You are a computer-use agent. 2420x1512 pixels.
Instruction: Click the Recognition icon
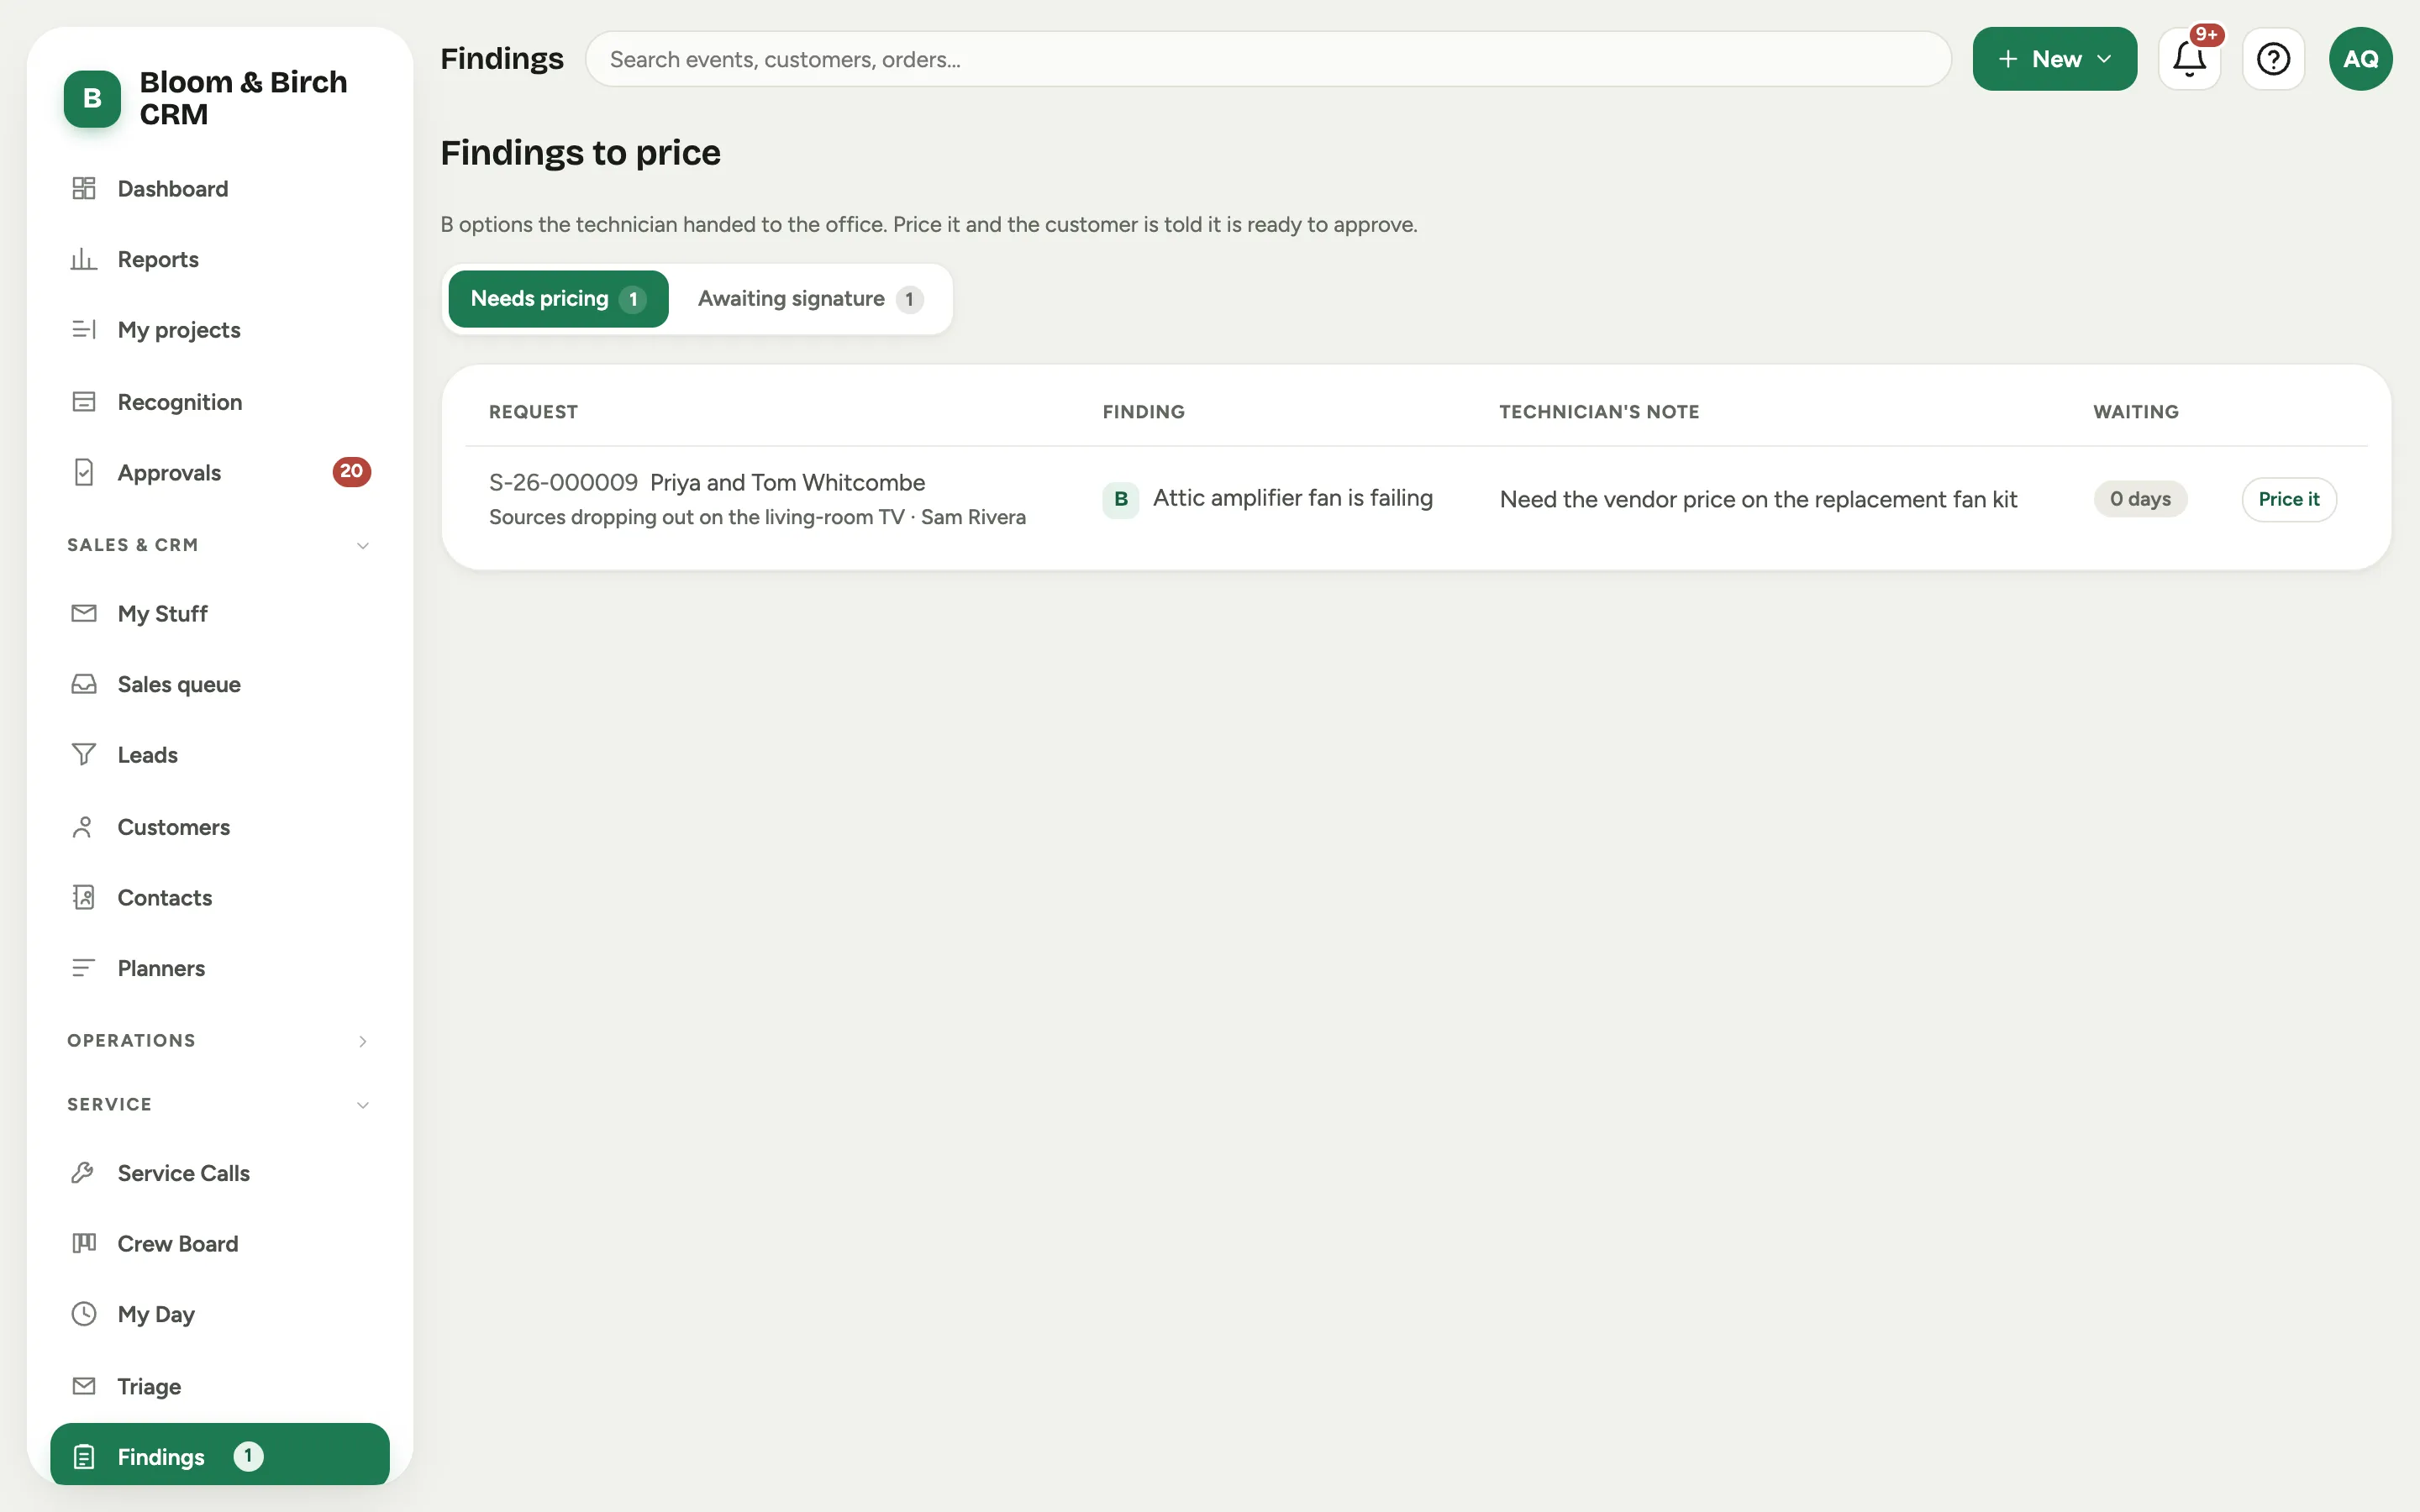click(84, 401)
